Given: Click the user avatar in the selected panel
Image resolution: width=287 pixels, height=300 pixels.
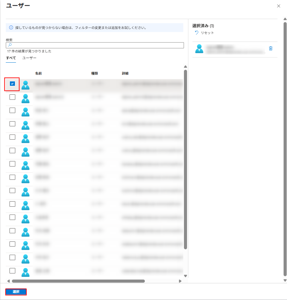Looking at the screenshot, I should (x=199, y=49).
